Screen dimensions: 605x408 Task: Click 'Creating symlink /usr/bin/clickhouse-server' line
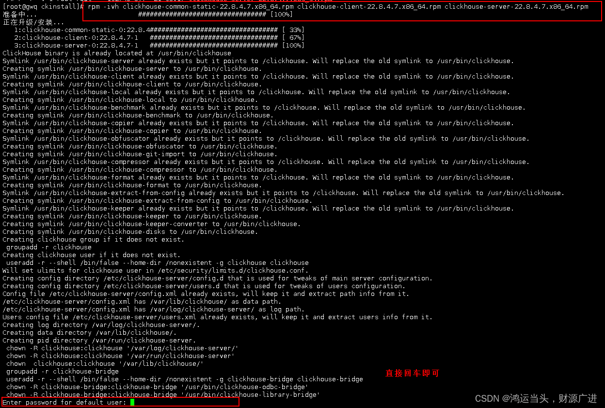point(132,68)
